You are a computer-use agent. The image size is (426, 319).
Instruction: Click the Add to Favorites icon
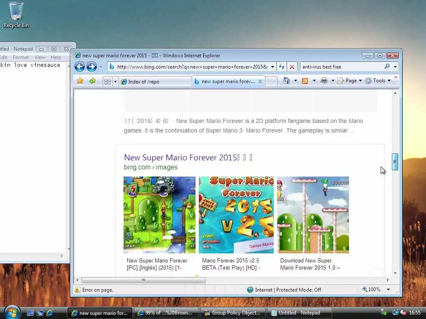[92, 81]
